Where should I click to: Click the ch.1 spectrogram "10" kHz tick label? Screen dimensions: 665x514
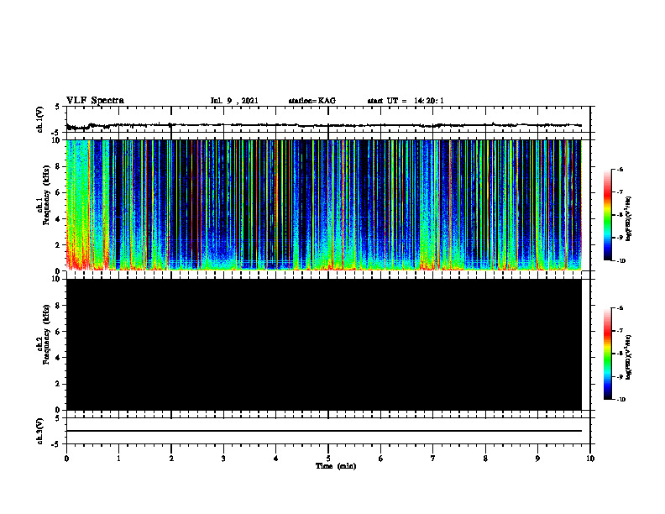point(58,140)
